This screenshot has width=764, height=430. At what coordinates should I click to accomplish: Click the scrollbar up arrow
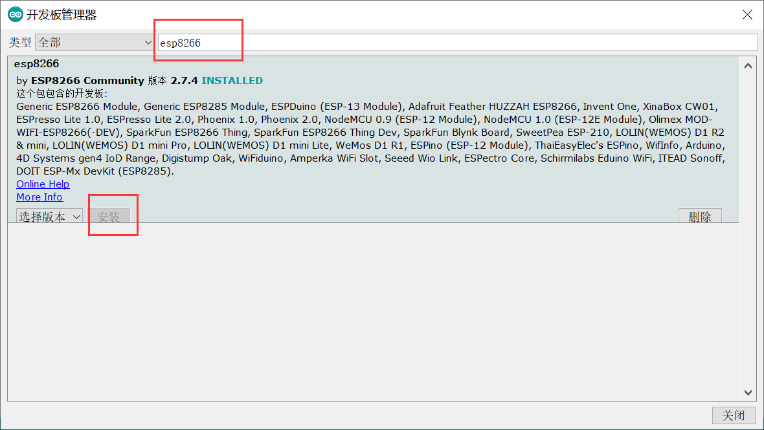click(748, 66)
